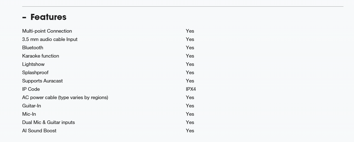Click the AC power cable label
The image size is (354, 142).
(65, 97)
